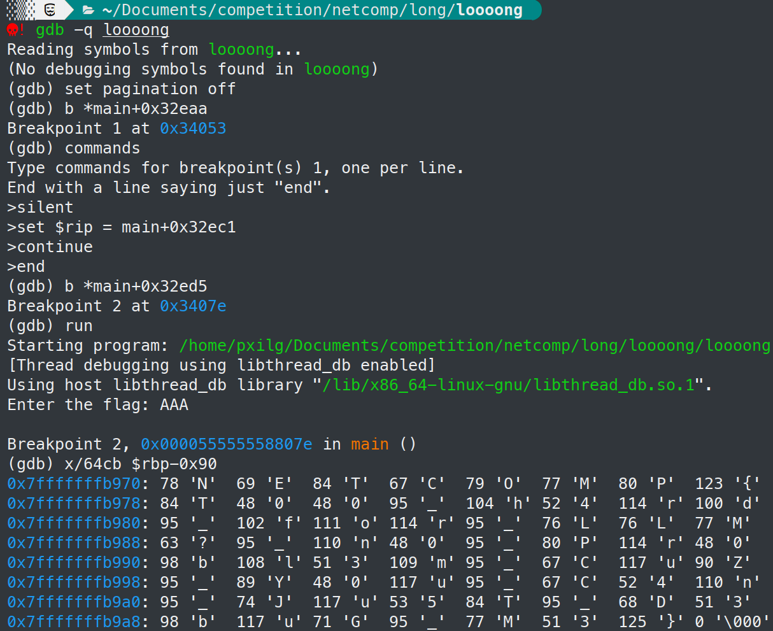Viewport: 773px width, 631px height.
Task: Click the open folder icon in the prompt
Action: pos(89,10)
